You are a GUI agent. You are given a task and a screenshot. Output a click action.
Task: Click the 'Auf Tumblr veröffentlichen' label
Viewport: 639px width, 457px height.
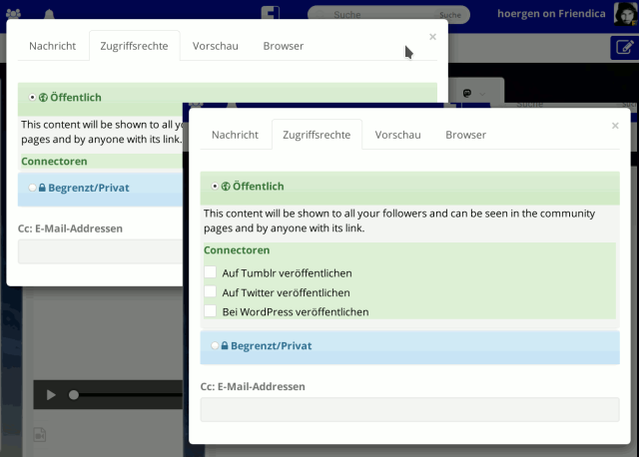(x=287, y=273)
